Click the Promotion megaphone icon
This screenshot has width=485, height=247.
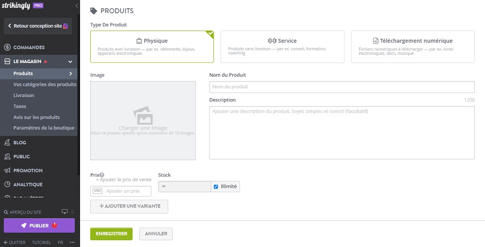(7, 171)
